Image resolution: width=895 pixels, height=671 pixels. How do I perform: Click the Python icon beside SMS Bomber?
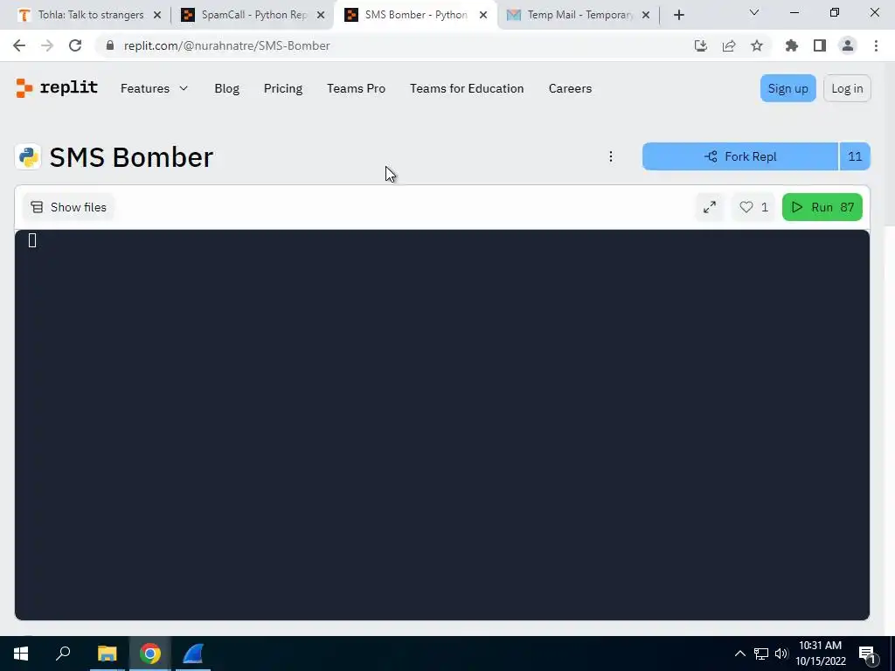click(28, 157)
